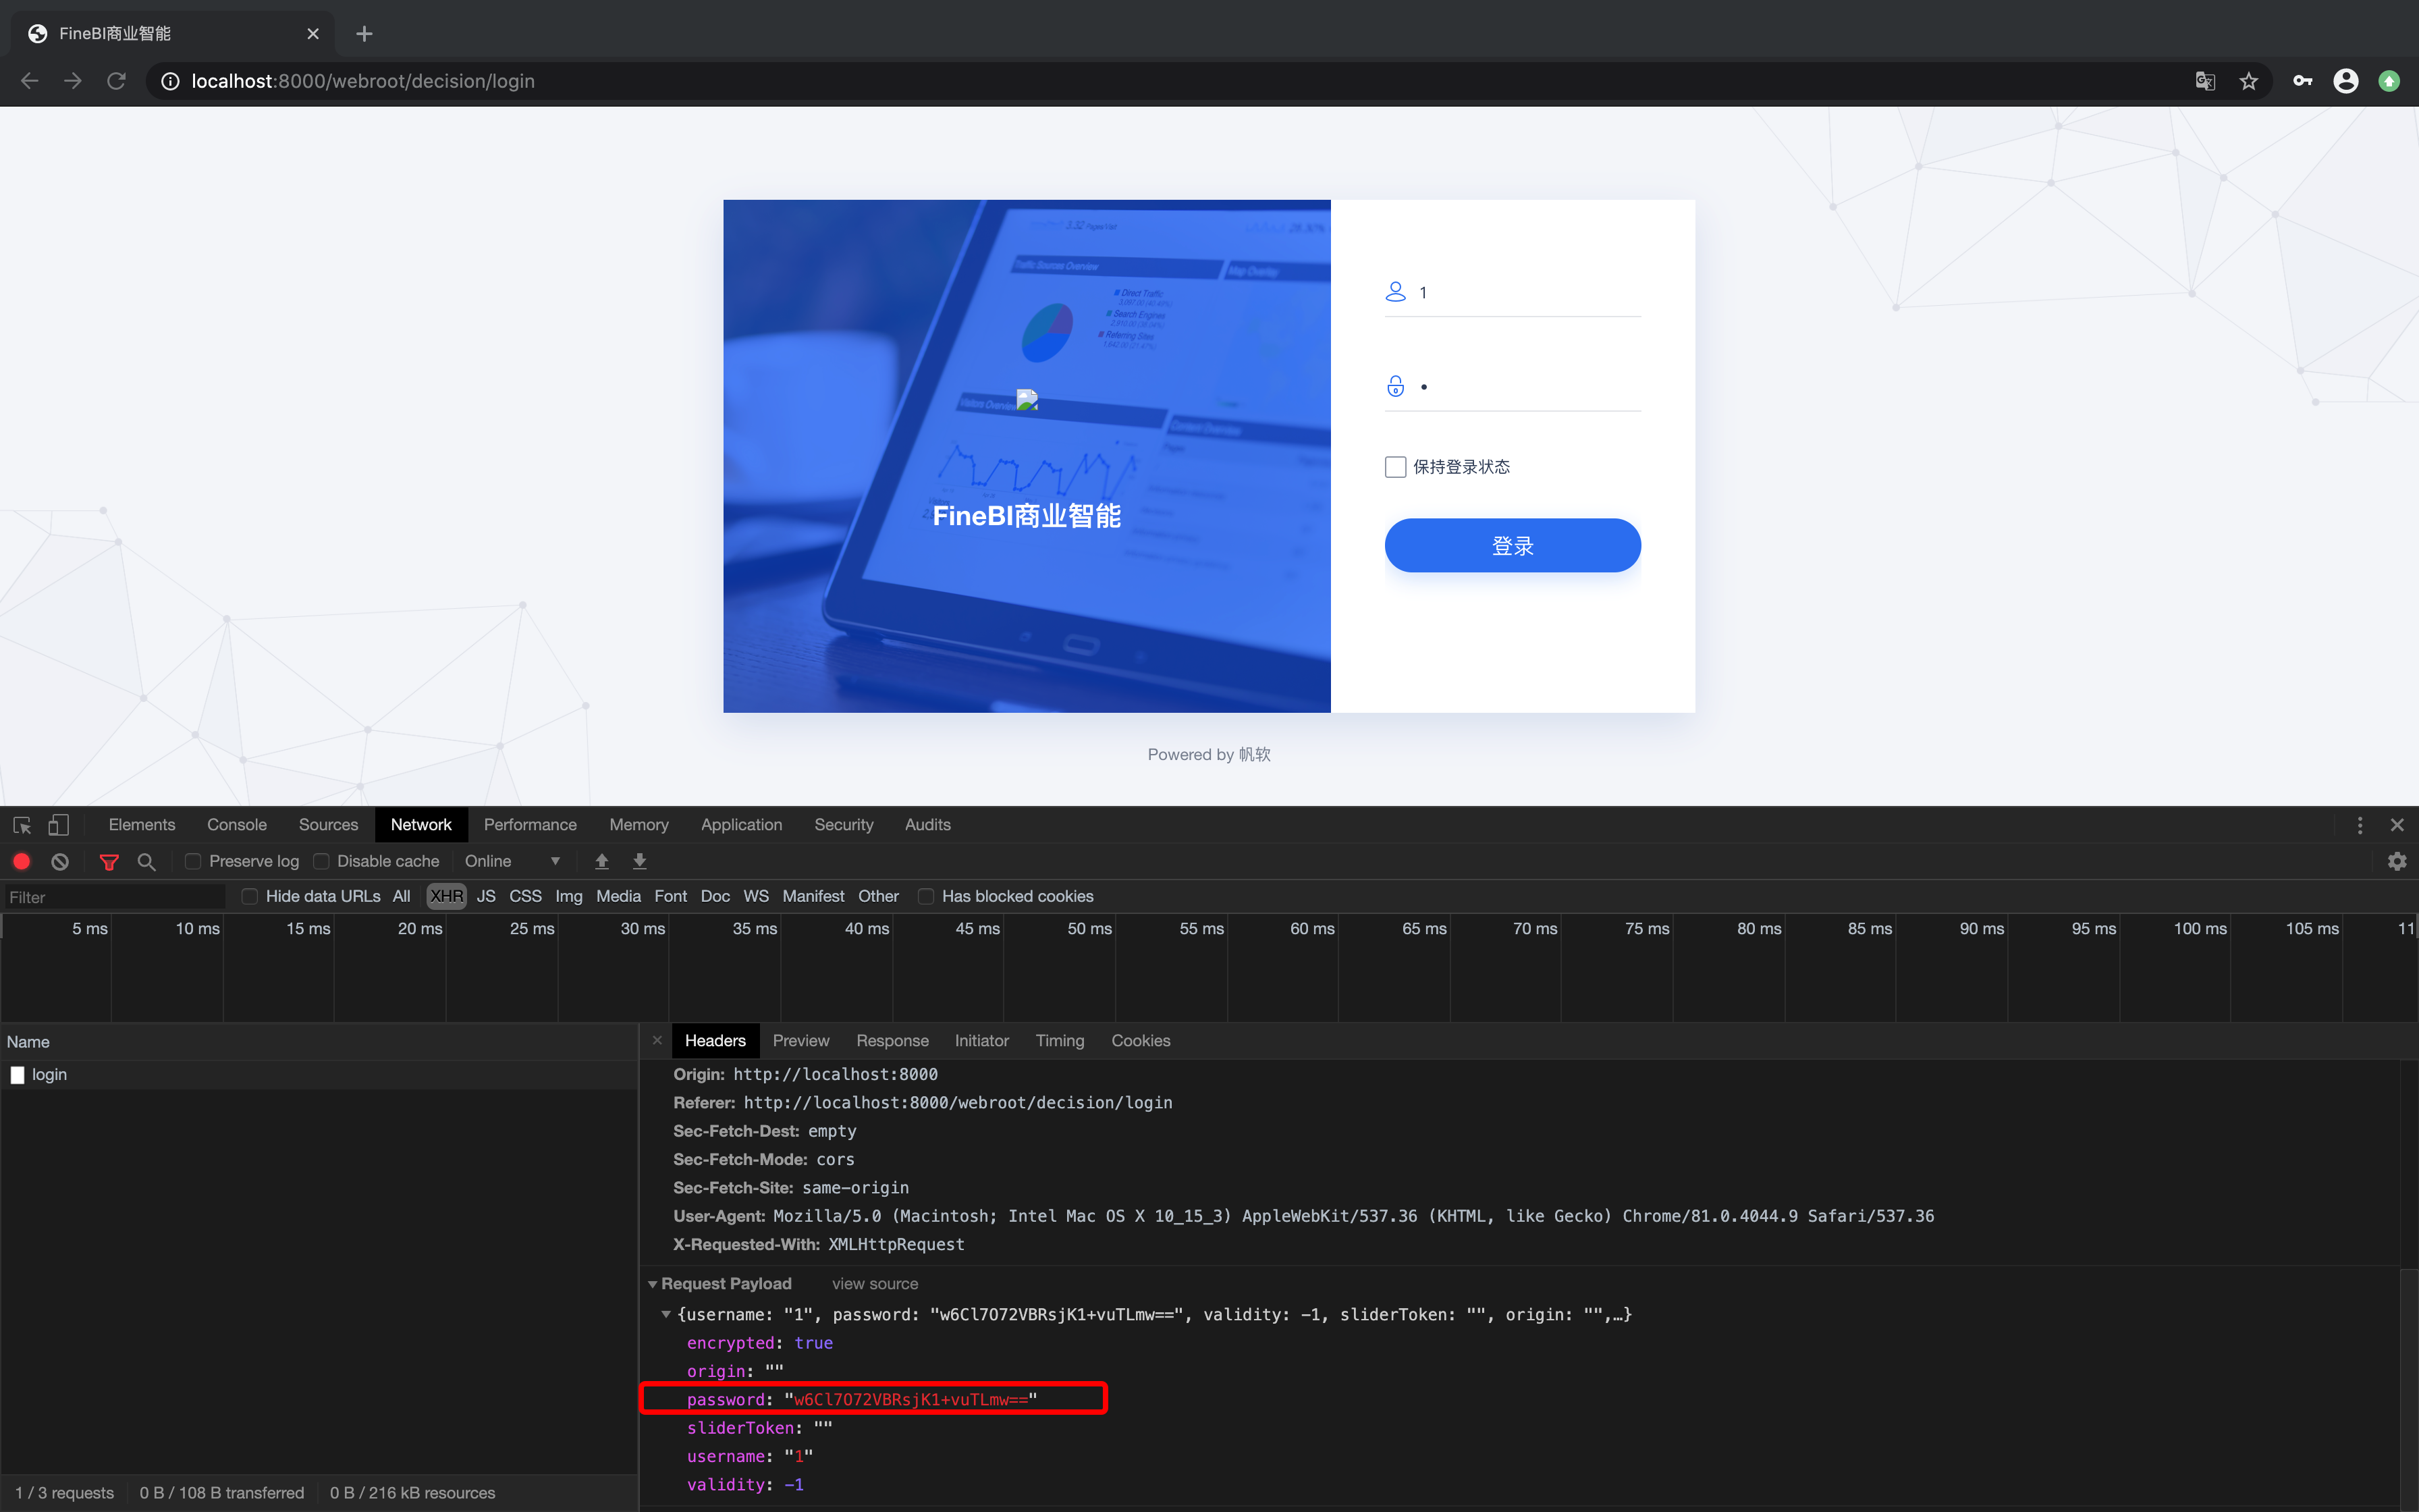
Task: Click the lock icon beside password field
Action: click(x=1395, y=386)
